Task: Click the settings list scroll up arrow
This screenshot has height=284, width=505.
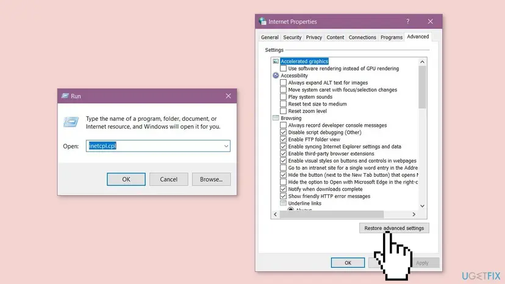Action: [x=422, y=62]
